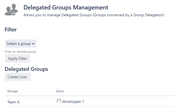Image resolution: width=175 pixels, height=109 pixels.
Task: Open the Select a group dropdown
Action: pos(21,44)
